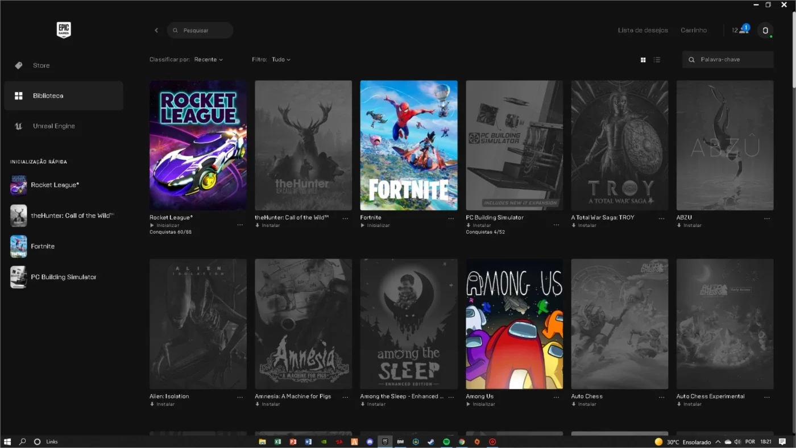Open three-dot menu for ABZU

click(767, 218)
